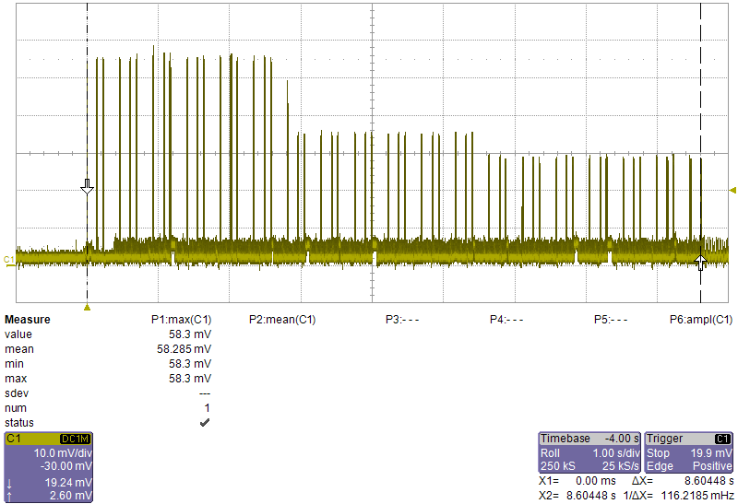
Task: Click the 19.9 mV trigger level value
Action: pyautogui.click(x=711, y=453)
